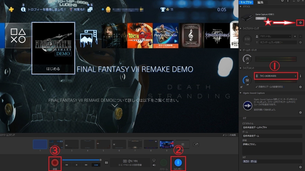Click the すごい tag
Screen dimensions: 305x171
coord(246,161)
